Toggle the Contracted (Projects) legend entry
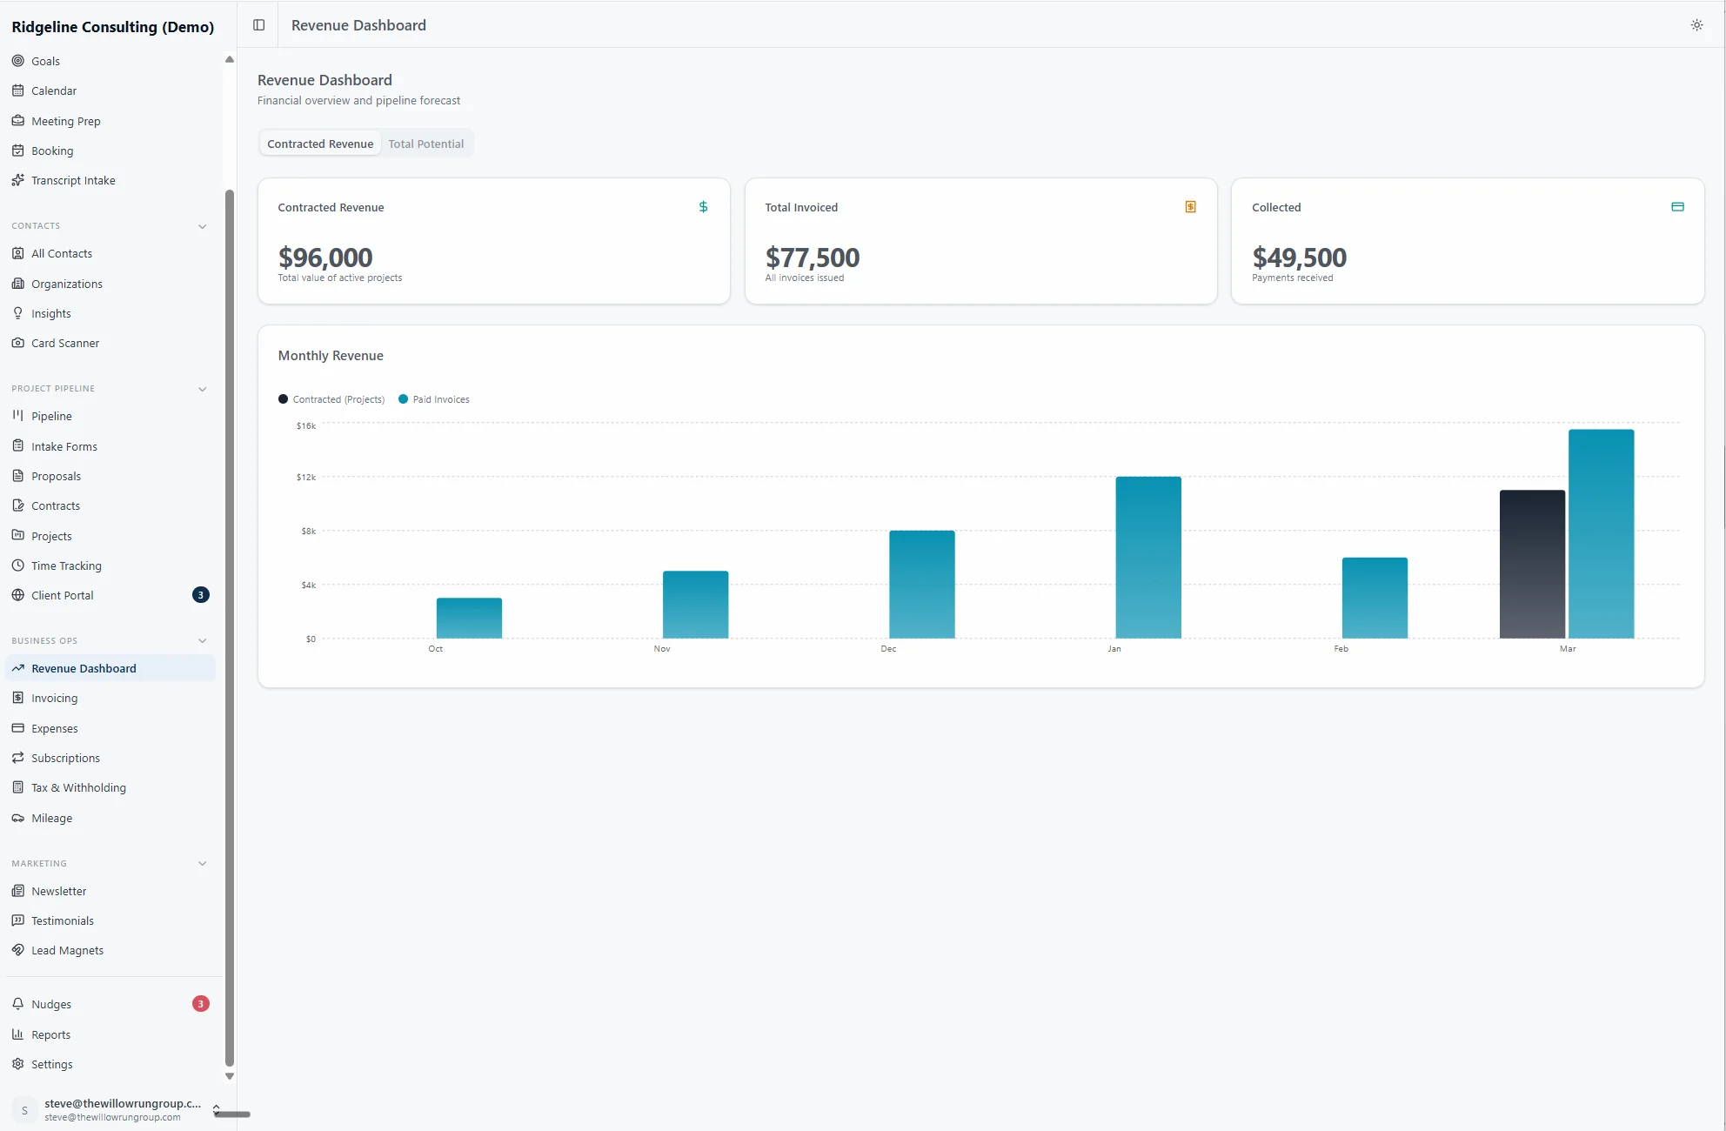This screenshot has height=1131, width=1726. click(x=331, y=398)
